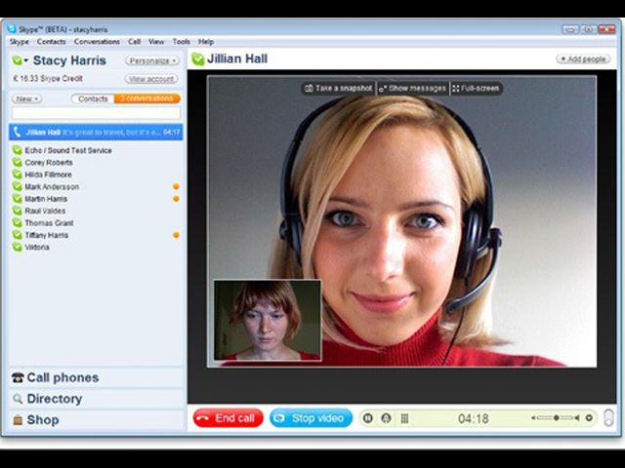
Task: Hold the call with the pause icon
Action: [x=368, y=418]
